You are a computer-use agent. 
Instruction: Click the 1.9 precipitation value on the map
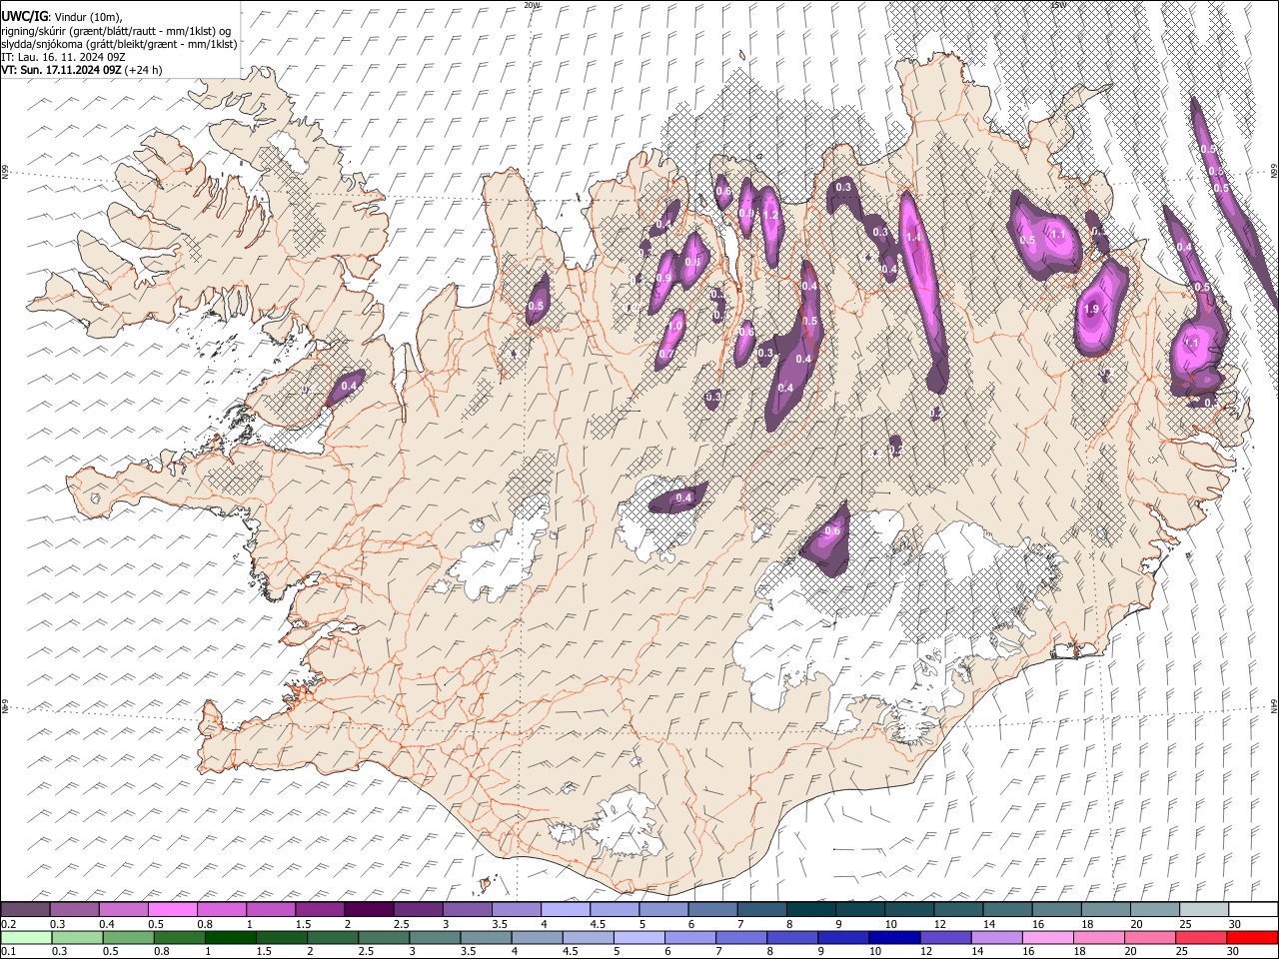[1091, 309]
